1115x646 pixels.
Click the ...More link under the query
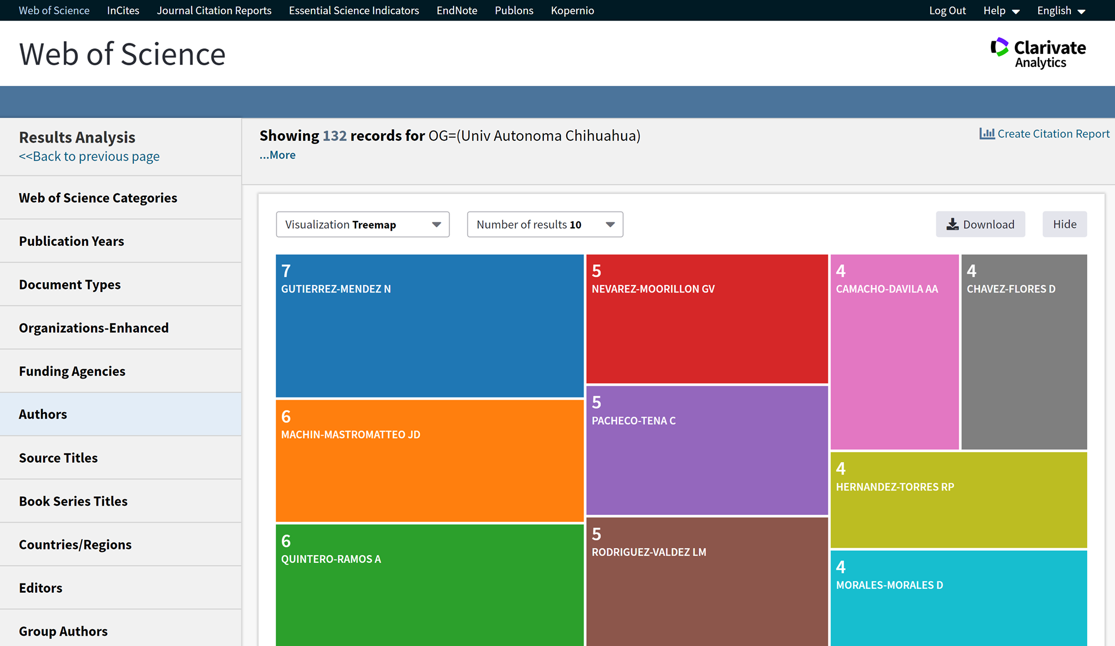[x=278, y=155]
